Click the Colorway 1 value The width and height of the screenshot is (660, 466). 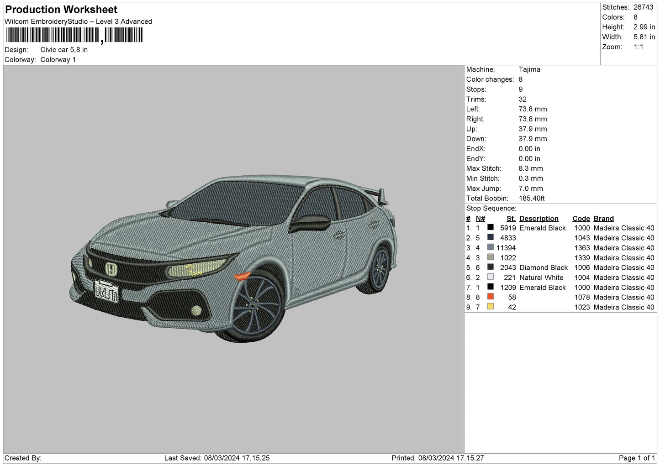(58, 60)
